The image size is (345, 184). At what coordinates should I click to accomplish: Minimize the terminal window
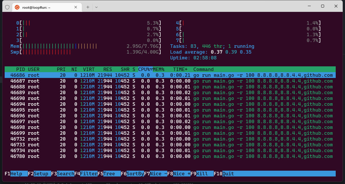(x=309, y=6)
